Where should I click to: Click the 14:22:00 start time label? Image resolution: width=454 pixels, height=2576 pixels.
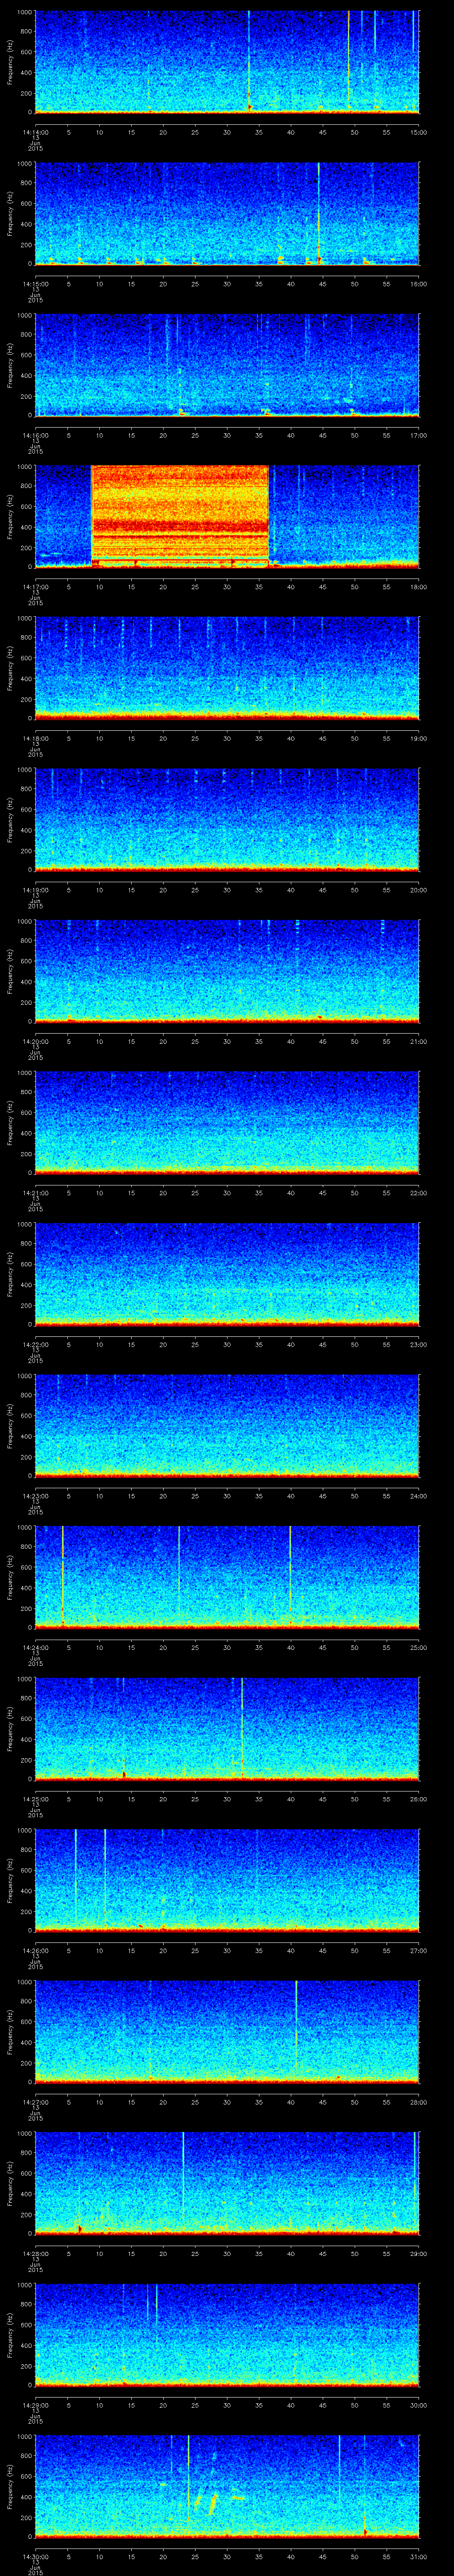[x=35, y=1344]
